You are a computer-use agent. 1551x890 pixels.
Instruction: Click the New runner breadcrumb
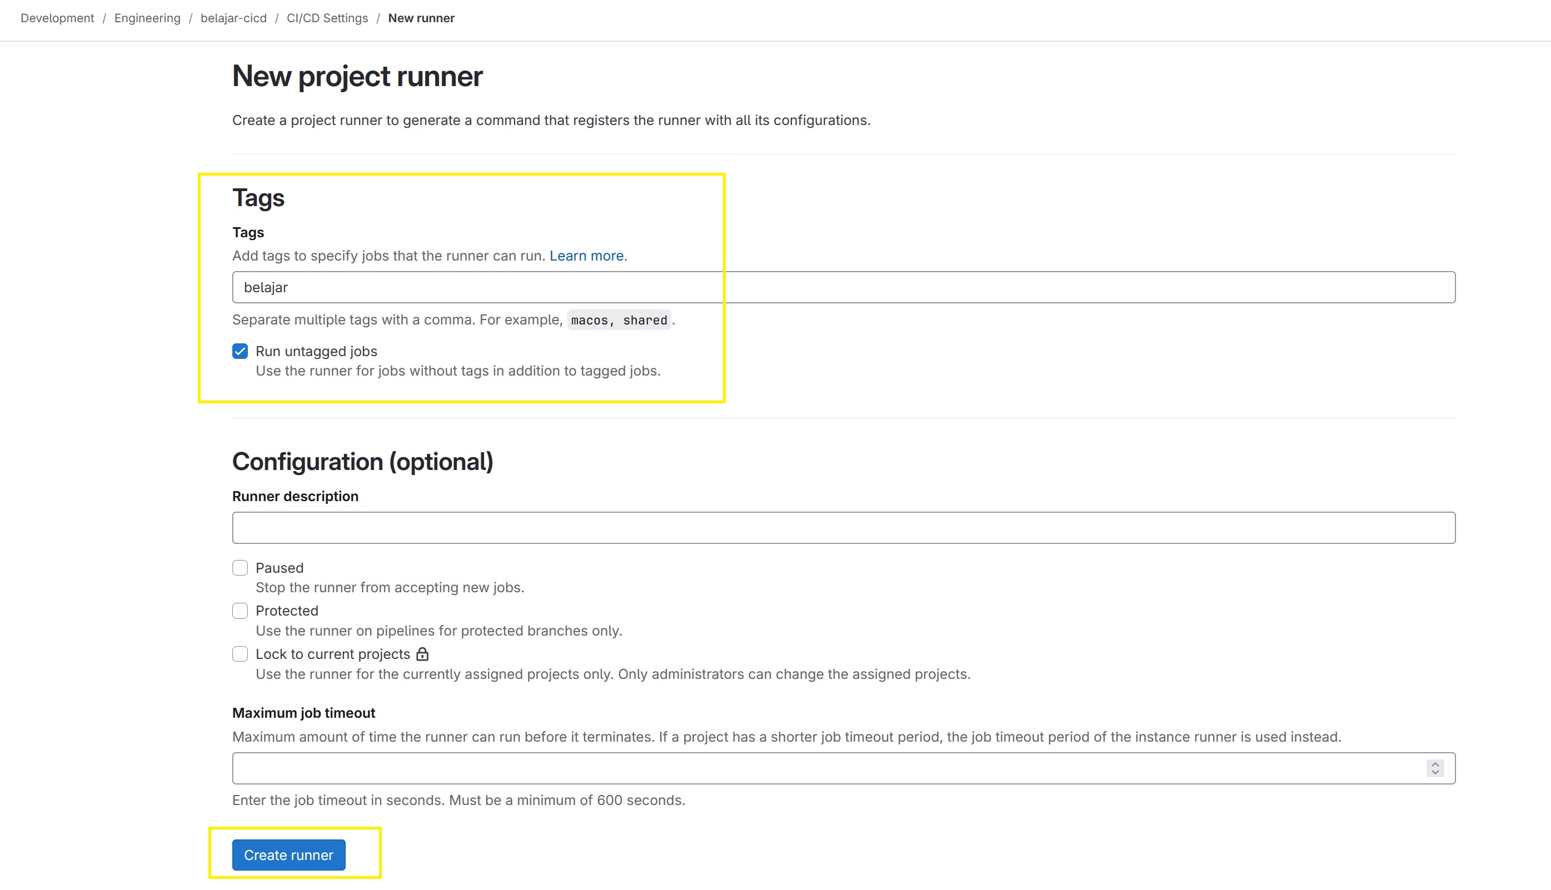tap(421, 18)
